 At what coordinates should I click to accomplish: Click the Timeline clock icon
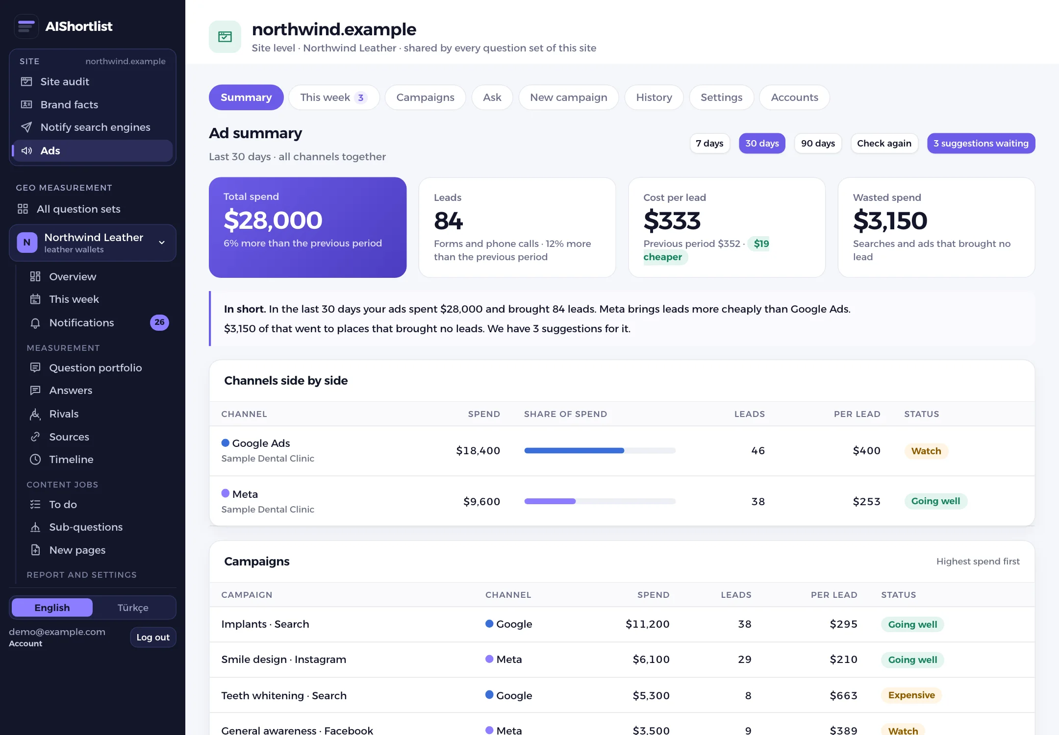tap(35, 459)
